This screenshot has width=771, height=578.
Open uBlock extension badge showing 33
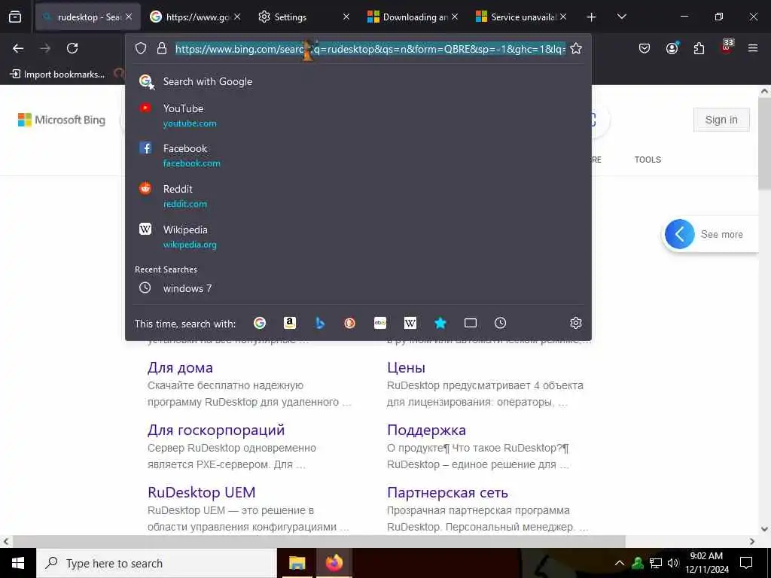(727, 47)
